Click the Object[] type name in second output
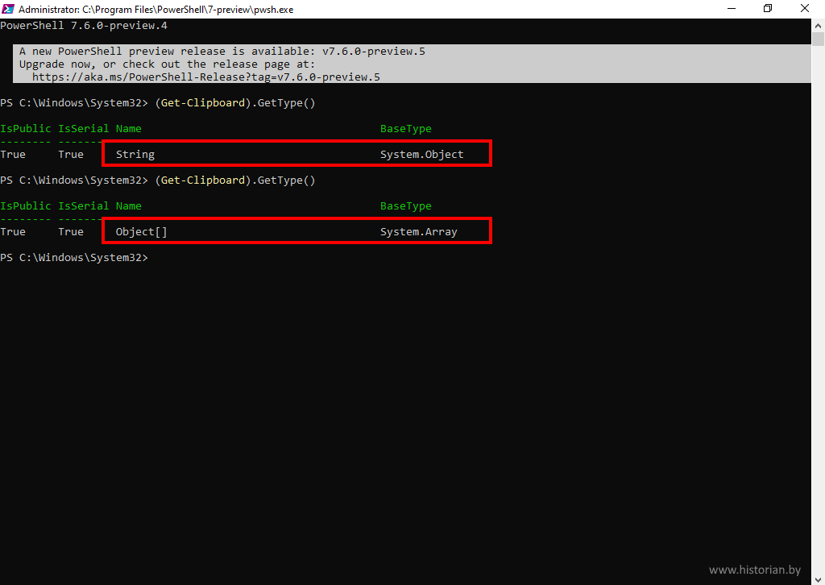This screenshot has width=825, height=585. pos(141,231)
